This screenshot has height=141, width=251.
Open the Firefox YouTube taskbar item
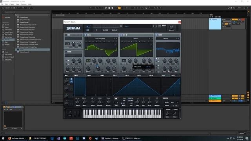[17, 138]
